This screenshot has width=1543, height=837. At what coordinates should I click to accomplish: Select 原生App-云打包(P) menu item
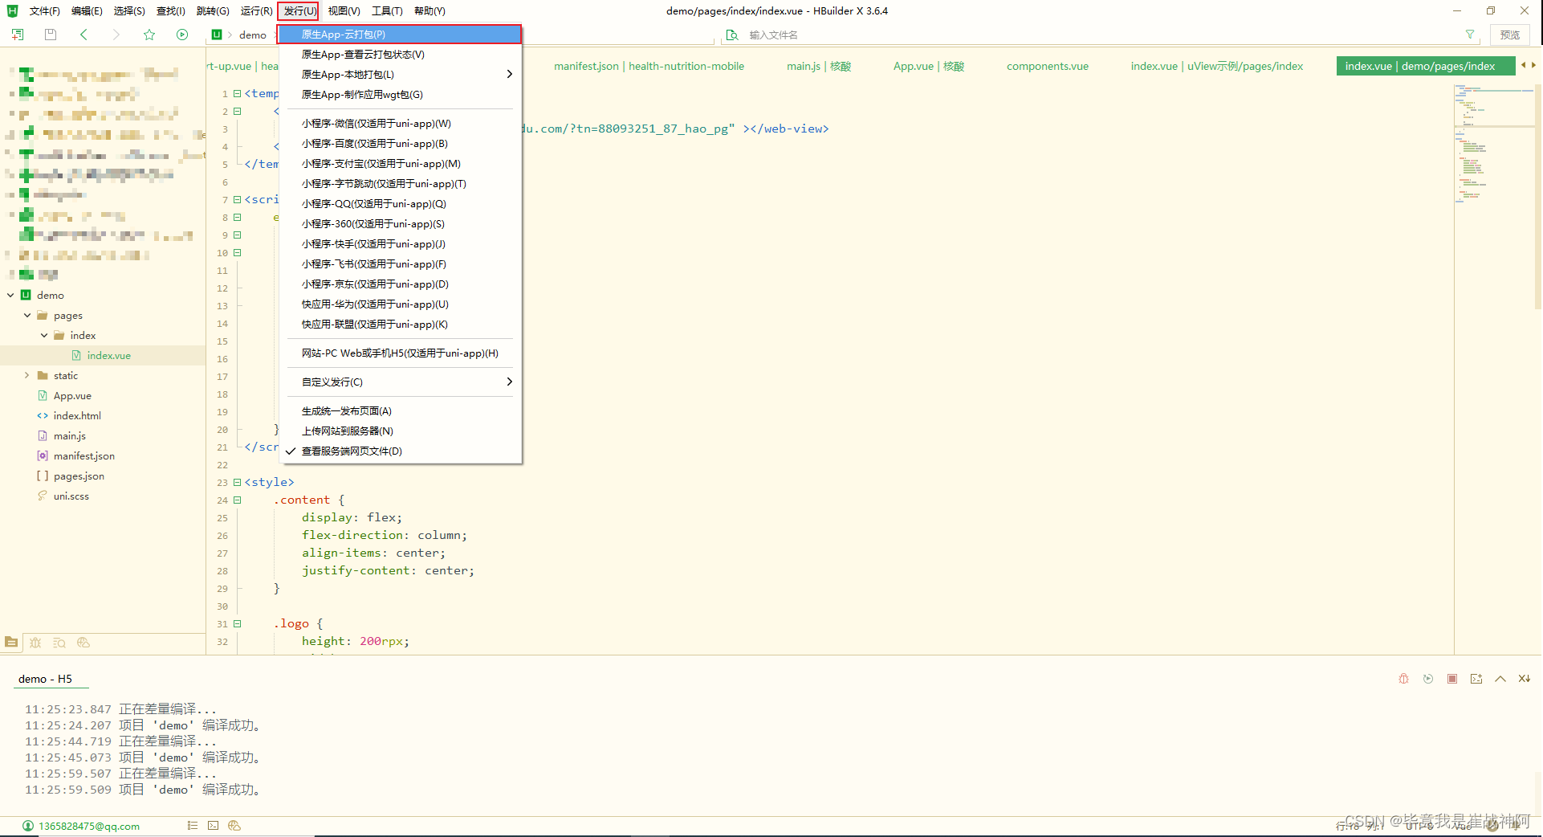click(400, 35)
